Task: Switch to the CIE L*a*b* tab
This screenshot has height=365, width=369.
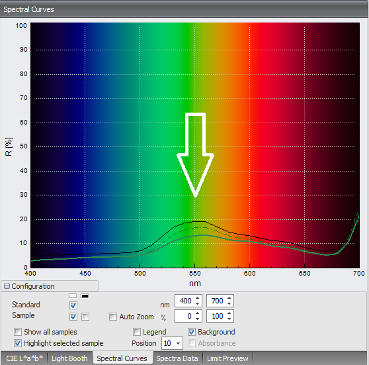Action: (24, 358)
